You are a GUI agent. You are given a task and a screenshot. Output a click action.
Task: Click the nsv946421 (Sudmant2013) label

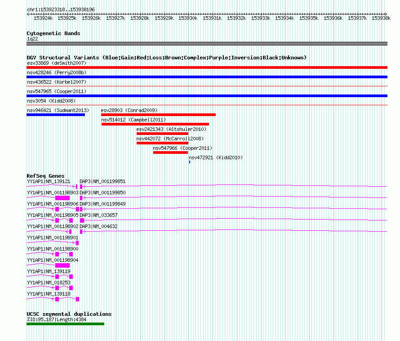(x=58, y=110)
